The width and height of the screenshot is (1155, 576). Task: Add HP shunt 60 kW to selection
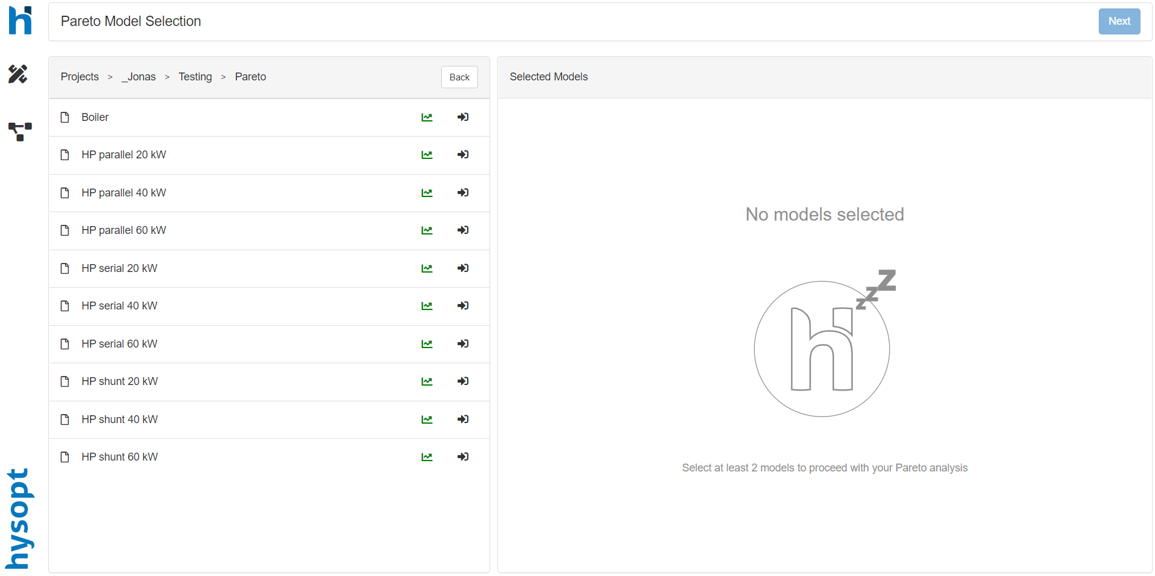click(463, 457)
